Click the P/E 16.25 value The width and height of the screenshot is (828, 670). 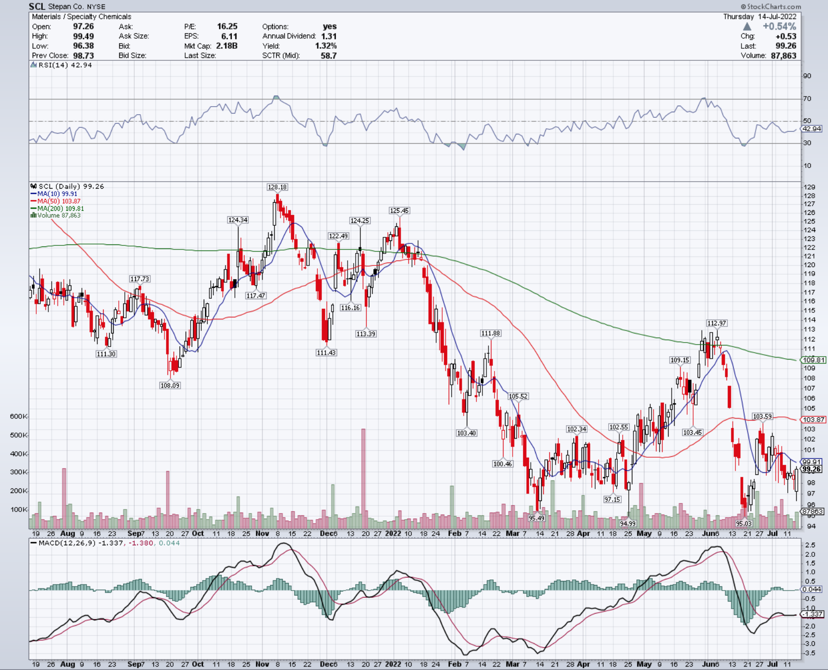[x=227, y=26]
